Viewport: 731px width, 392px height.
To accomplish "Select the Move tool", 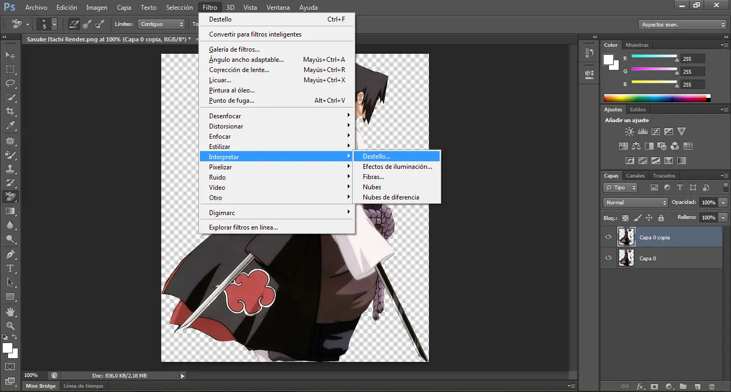I will click(x=10, y=55).
